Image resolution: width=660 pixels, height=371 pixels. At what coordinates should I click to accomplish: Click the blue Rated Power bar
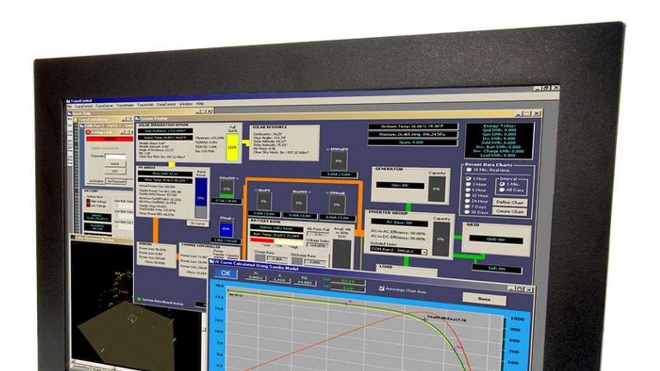point(201,198)
